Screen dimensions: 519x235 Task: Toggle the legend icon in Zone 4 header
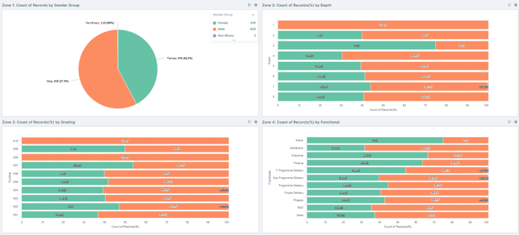tap(510, 121)
